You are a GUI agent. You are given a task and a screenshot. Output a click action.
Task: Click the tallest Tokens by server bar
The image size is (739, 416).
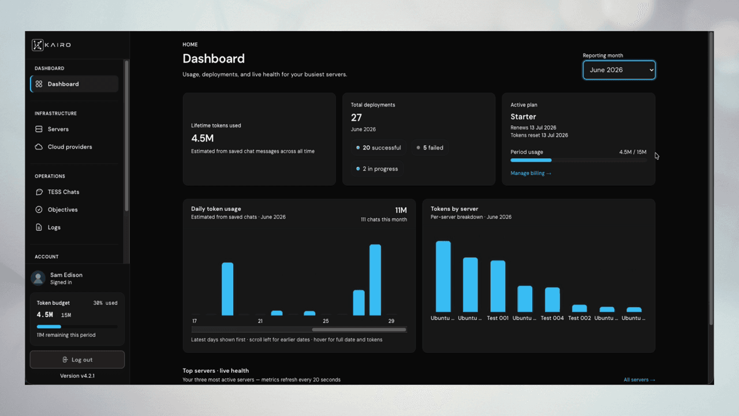click(443, 277)
